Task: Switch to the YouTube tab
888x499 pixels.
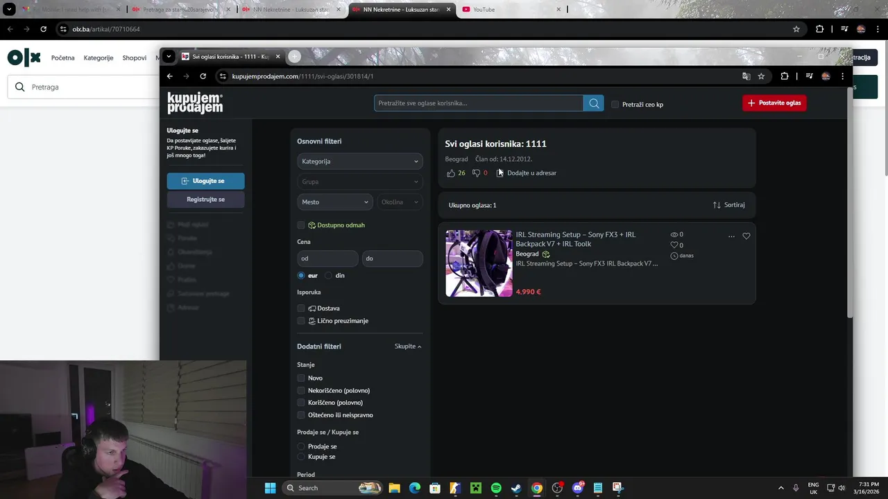Action: click(x=512, y=10)
